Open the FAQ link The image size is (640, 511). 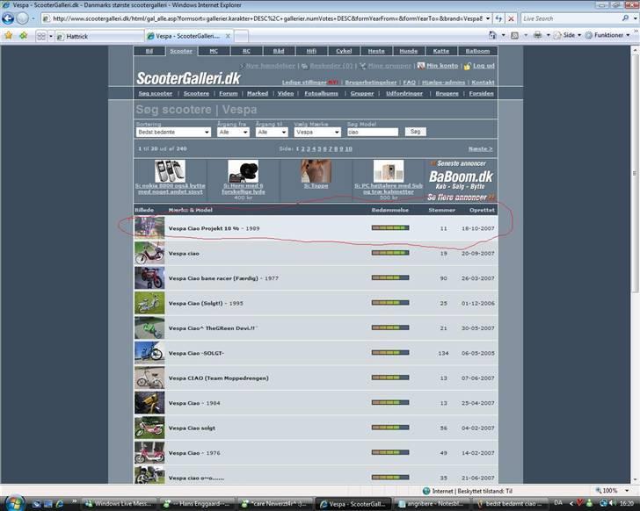(409, 82)
